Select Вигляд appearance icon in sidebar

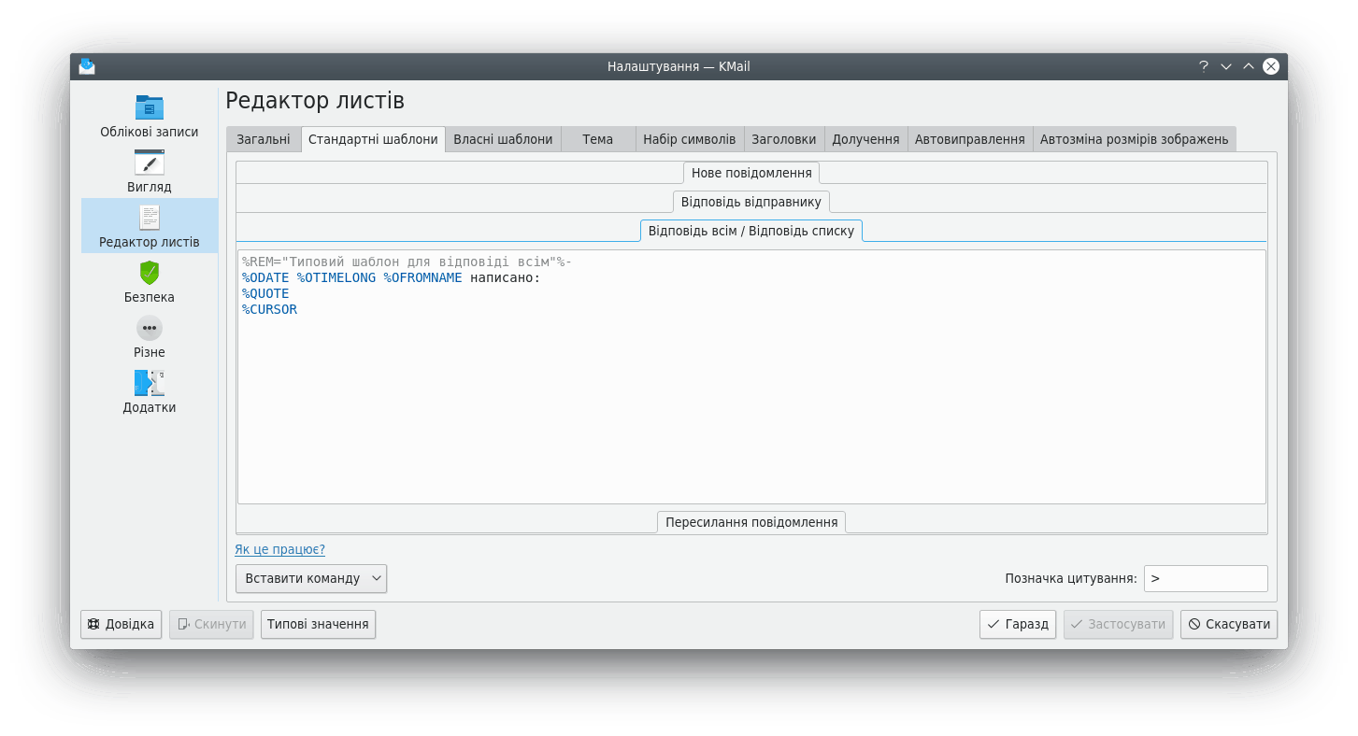149,163
